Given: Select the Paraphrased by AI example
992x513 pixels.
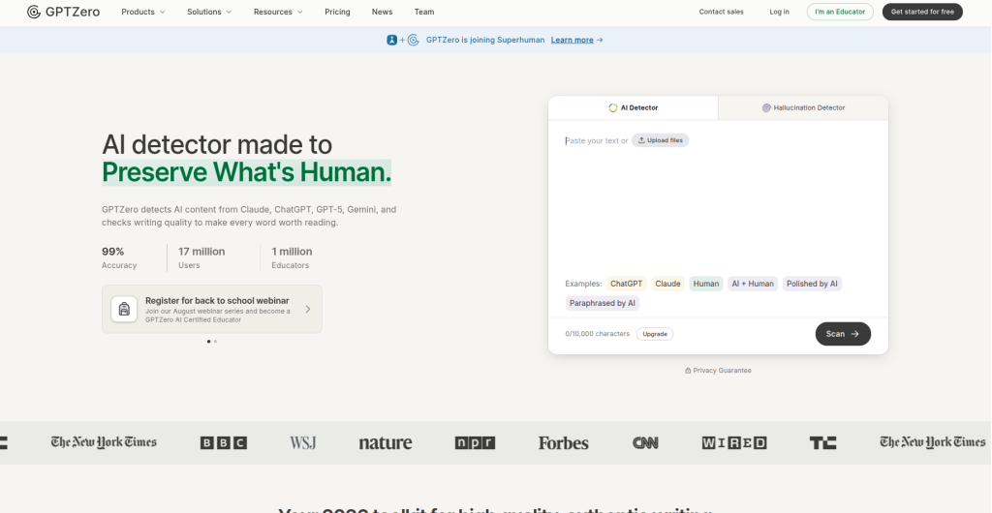Looking at the screenshot, I should point(603,303).
